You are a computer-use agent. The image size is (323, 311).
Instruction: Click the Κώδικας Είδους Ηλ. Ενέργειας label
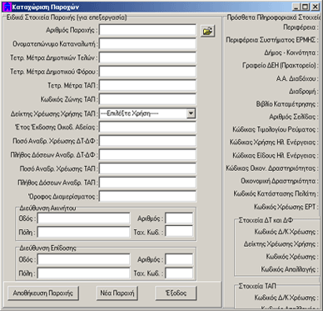tap(276, 155)
